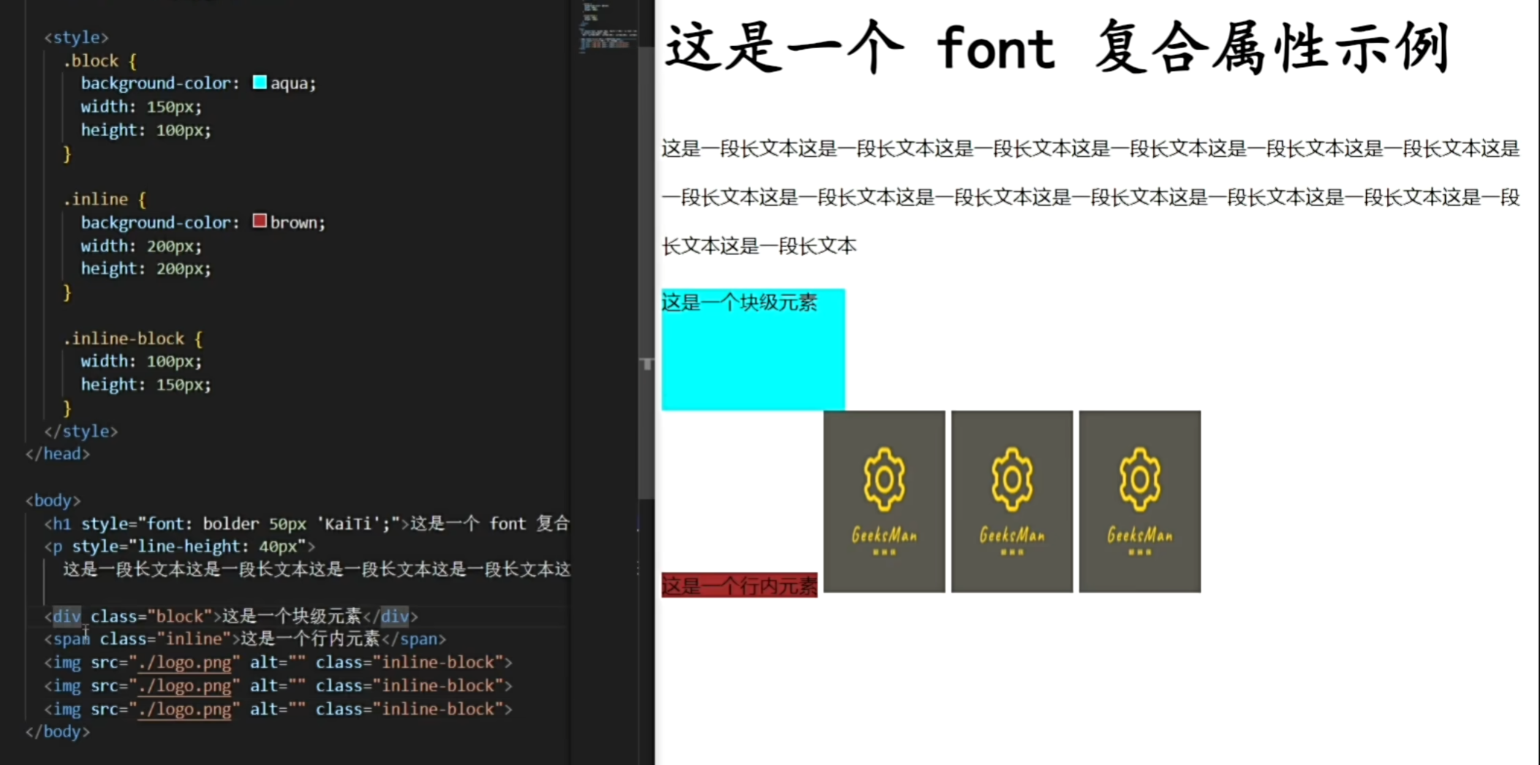The image size is (1540, 765).
Task: Click the .block selector line
Action: click(x=100, y=61)
